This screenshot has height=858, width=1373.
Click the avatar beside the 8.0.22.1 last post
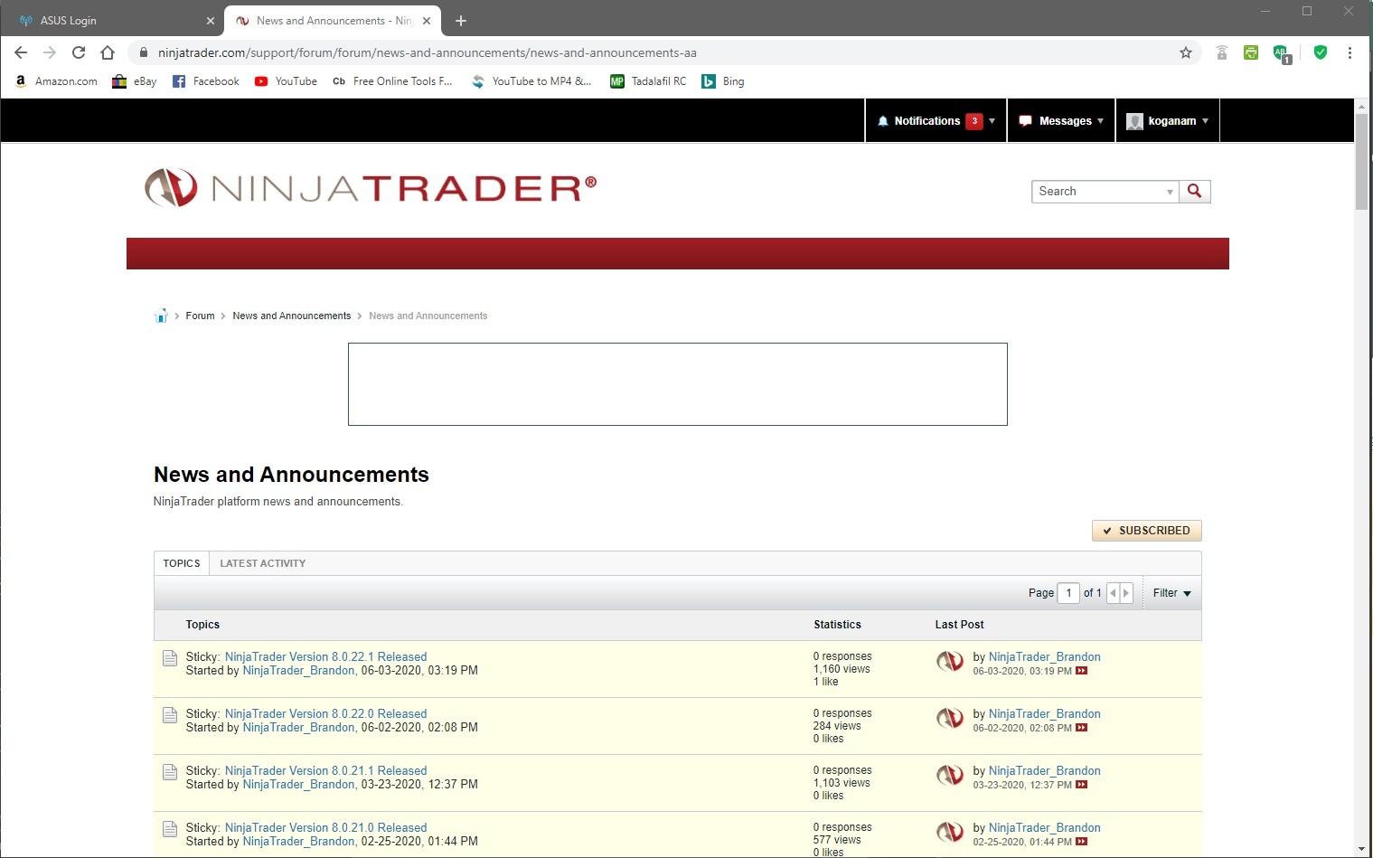point(950,663)
